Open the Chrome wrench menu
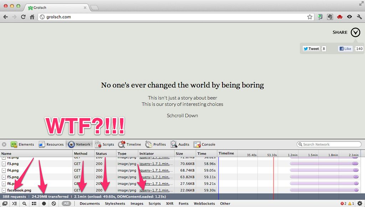This screenshot has width=365, height=207. click(359, 16)
